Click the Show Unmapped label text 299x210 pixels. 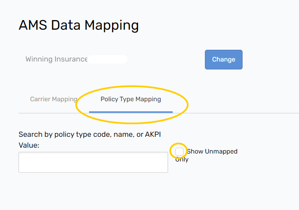212,151
